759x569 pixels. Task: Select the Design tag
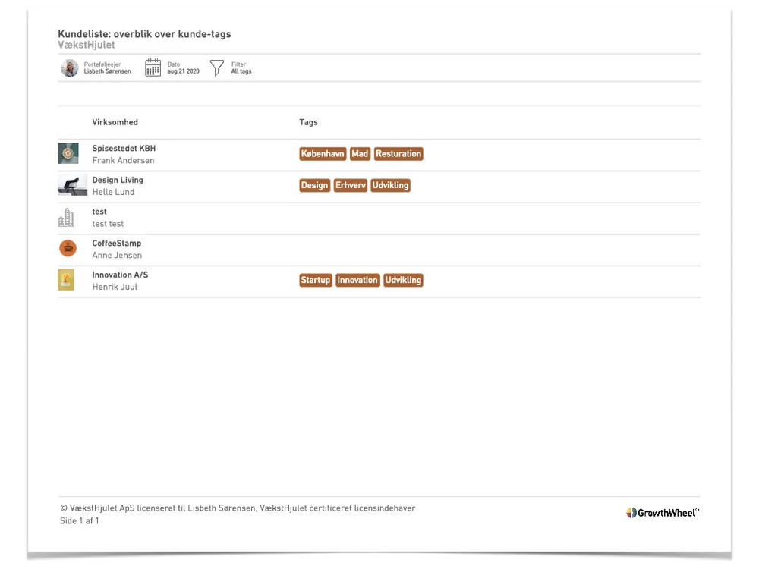[315, 185]
